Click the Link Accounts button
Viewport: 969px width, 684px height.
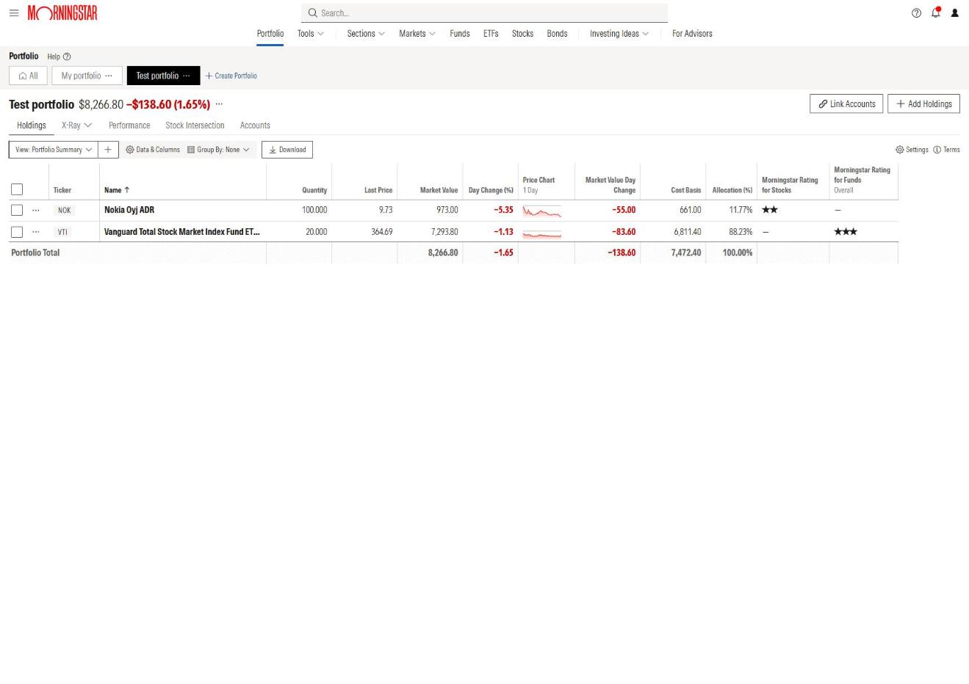pos(846,104)
